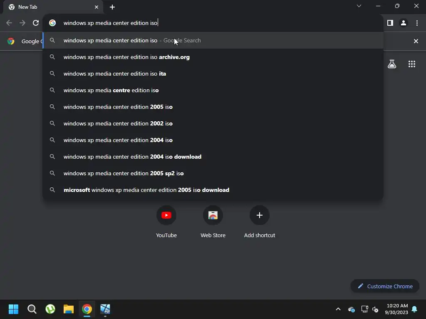Click the address bar text field
This screenshot has width=426, height=319.
[213, 23]
